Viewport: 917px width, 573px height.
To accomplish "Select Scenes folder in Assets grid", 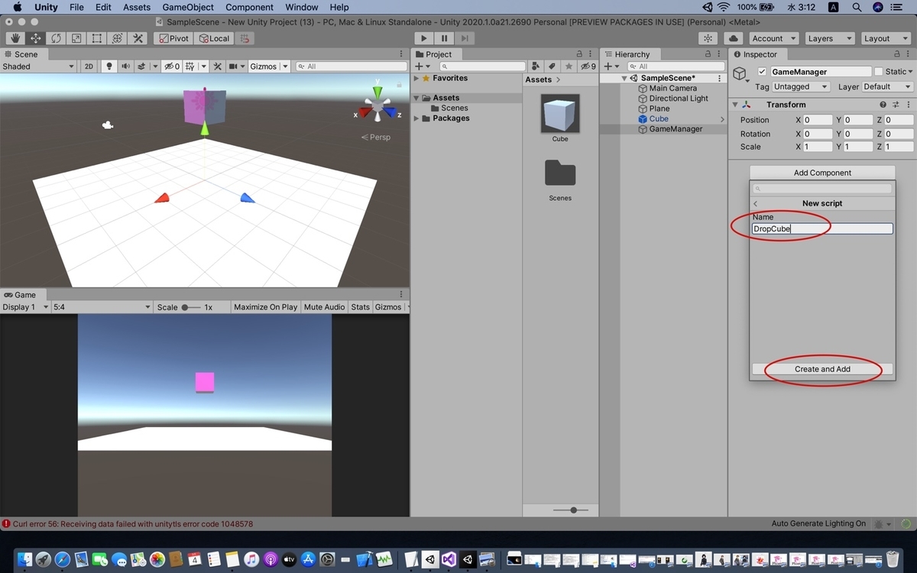I will [560, 173].
